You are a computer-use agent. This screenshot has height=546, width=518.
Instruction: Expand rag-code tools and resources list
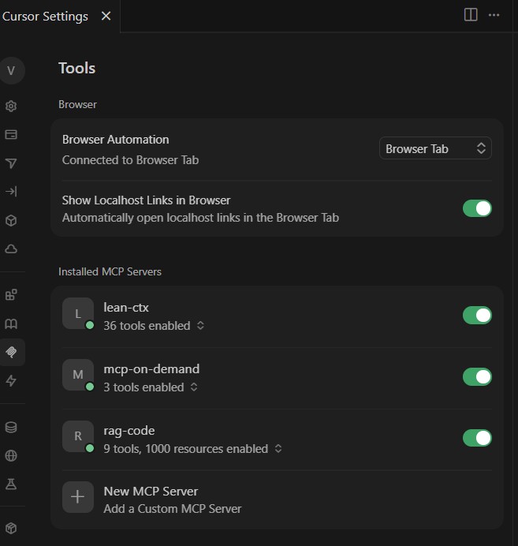[192, 449]
